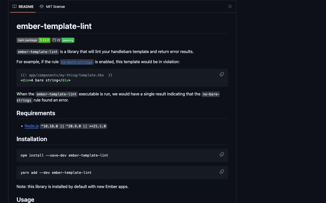
Task: Copy the yarn add command
Action: coord(222,172)
